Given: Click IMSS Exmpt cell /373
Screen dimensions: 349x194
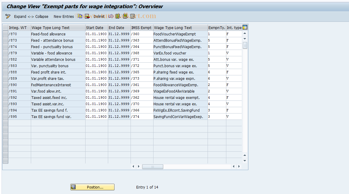Looking at the screenshot, I should [142, 78].
